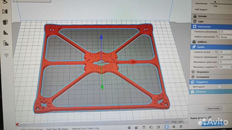Collapse the Поддержки section header
This screenshot has height=130, width=232.
[211, 82]
